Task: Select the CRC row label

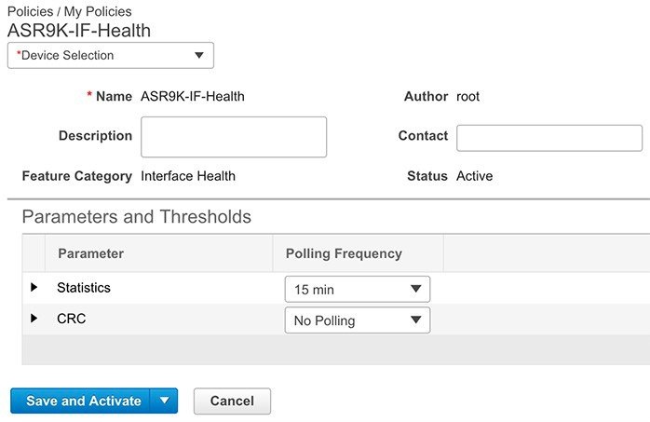Action: tap(72, 319)
